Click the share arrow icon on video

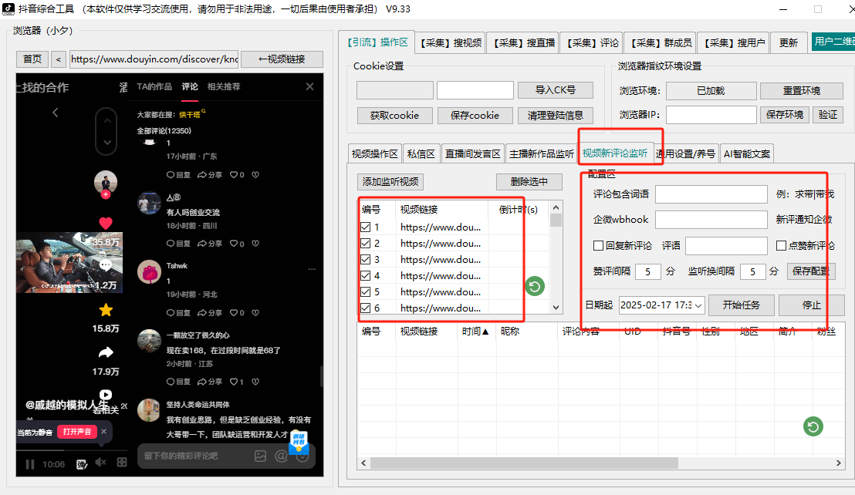[x=106, y=353]
